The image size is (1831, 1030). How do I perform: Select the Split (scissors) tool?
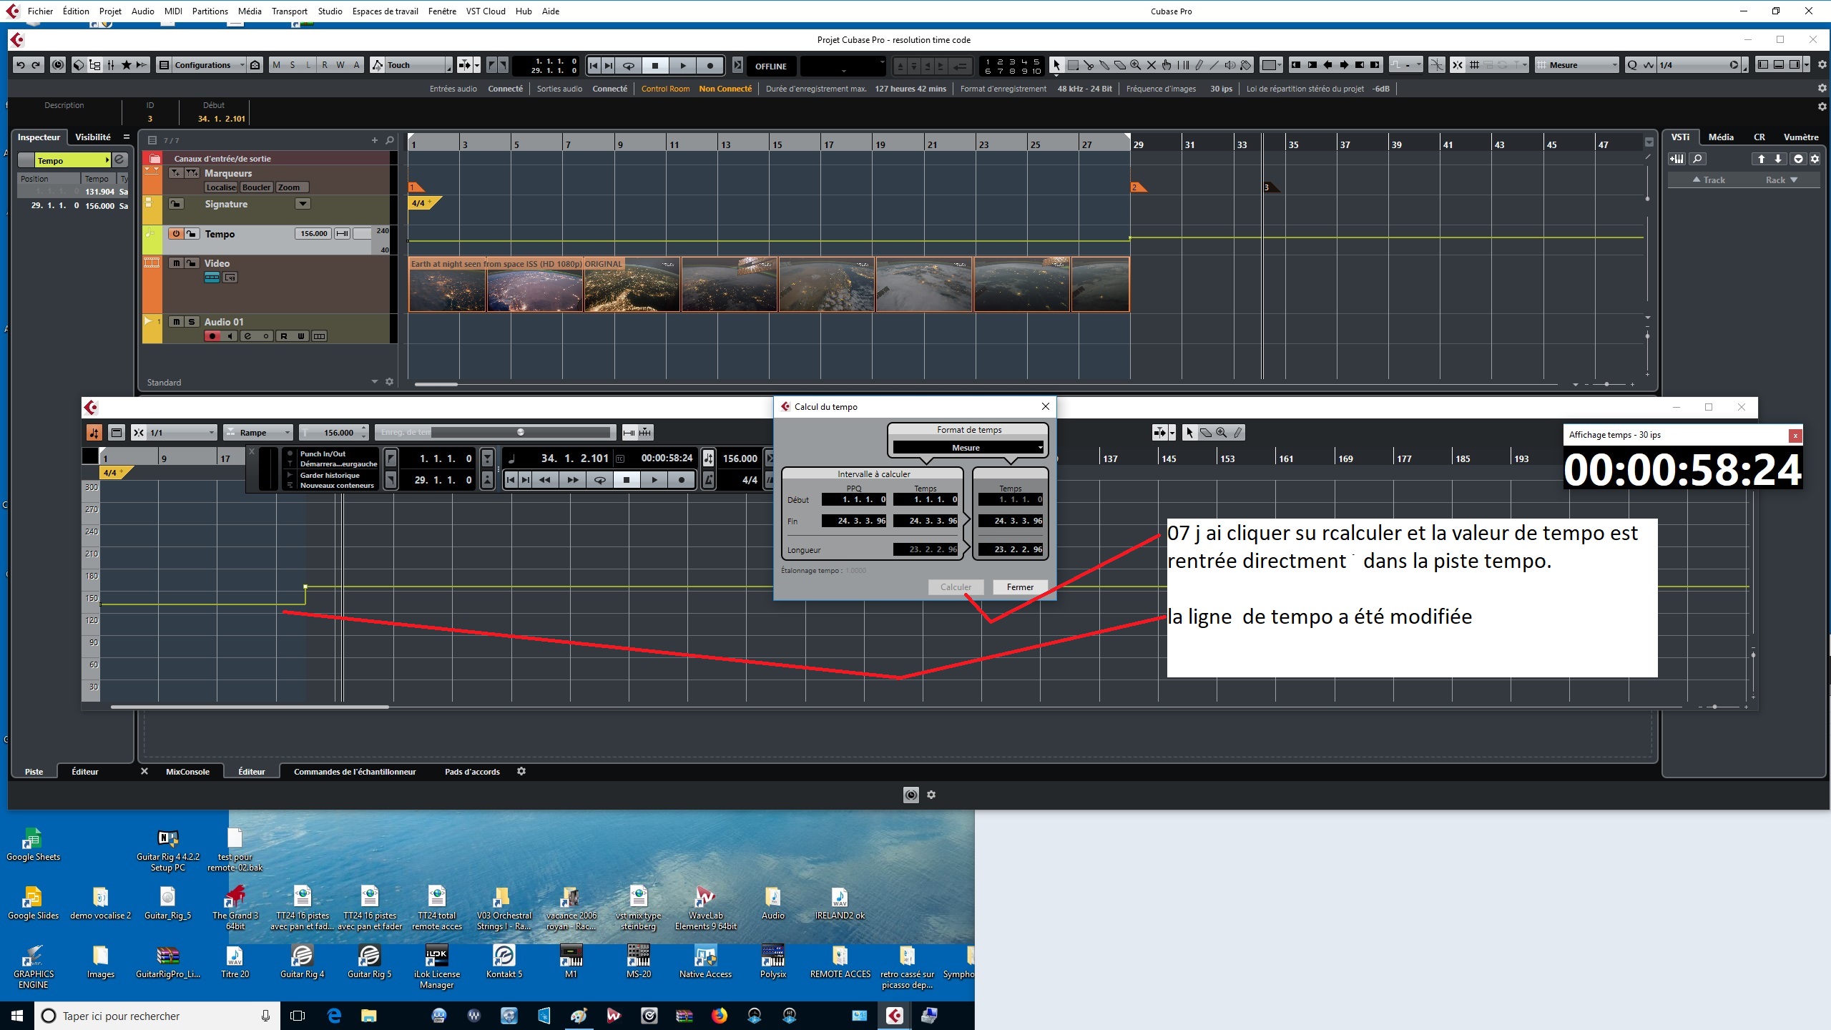[1089, 65]
